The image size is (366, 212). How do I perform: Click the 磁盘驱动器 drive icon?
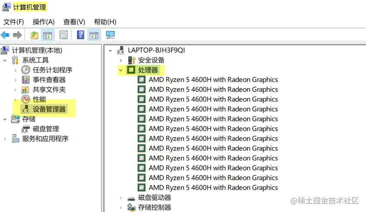tap(131, 199)
